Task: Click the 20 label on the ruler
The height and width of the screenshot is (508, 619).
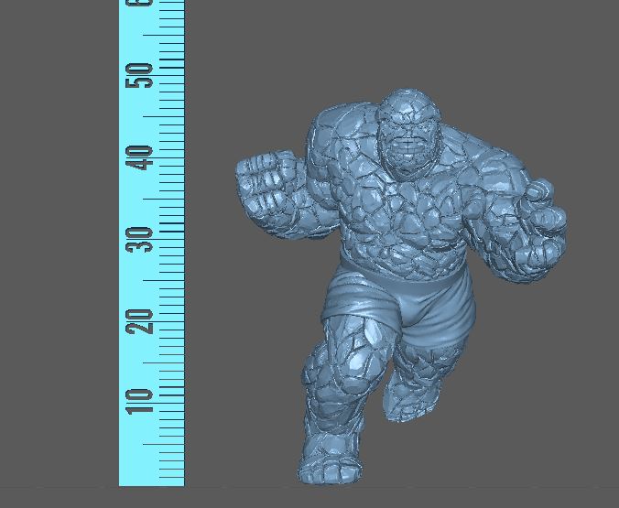Action: click(x=141, y=320)
